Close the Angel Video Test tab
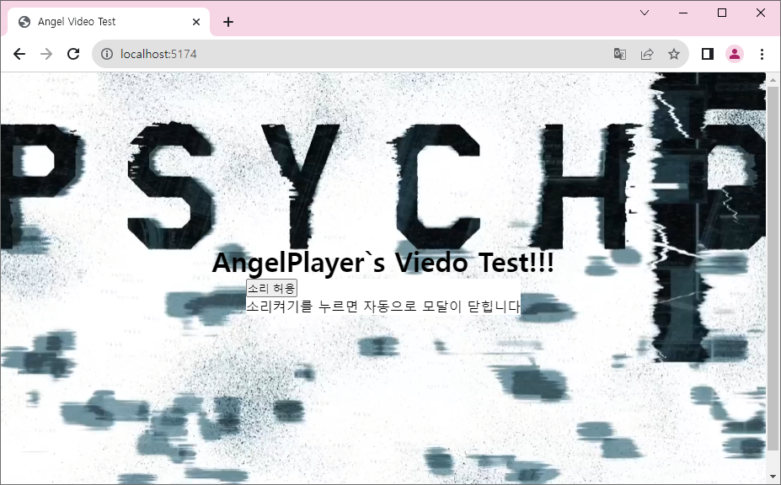The height and width of the screenshot is (485, 781). click(x=196, y=22)
